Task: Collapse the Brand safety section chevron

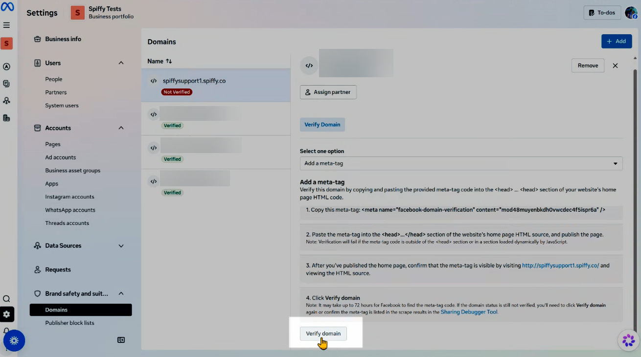Action: 121,294
